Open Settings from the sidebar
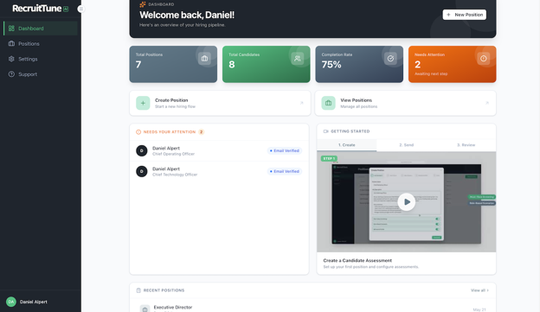 coord(41,59)
